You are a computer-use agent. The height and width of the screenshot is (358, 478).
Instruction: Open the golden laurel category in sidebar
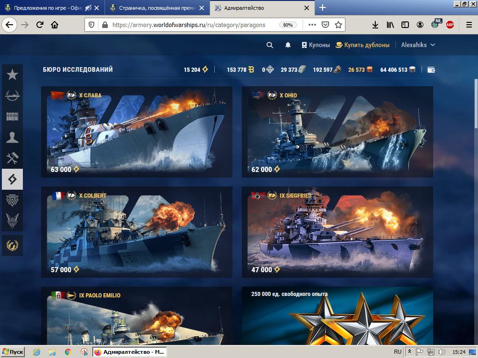tap(12, 245)
